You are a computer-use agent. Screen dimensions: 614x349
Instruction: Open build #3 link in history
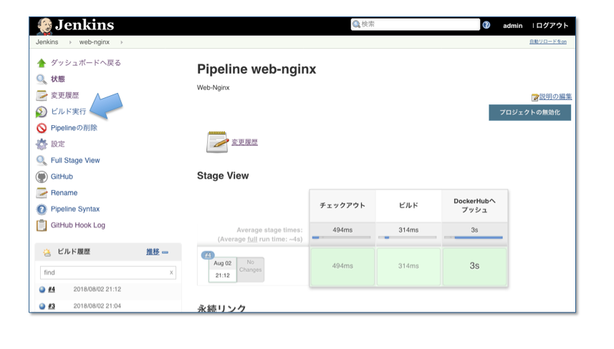coord(52,306)
